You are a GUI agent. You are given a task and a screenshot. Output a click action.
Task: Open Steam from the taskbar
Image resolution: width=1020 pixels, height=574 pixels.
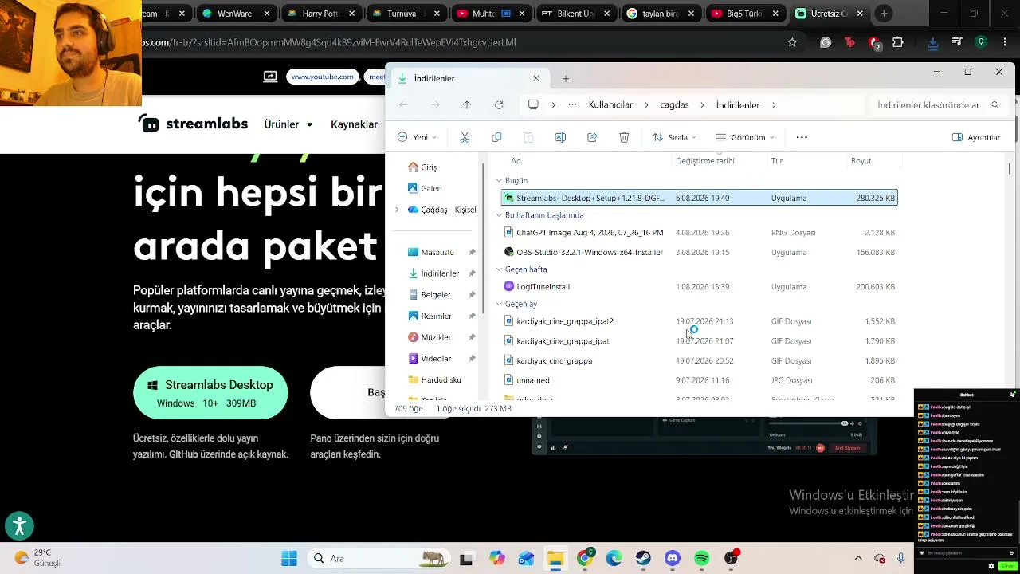point(643,558)
